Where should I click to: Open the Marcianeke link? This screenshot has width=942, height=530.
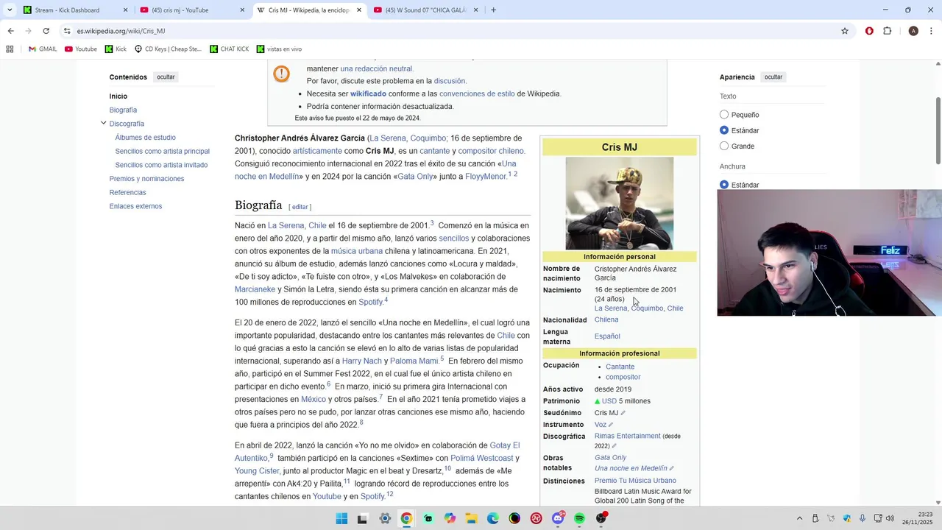click(255, 289)
